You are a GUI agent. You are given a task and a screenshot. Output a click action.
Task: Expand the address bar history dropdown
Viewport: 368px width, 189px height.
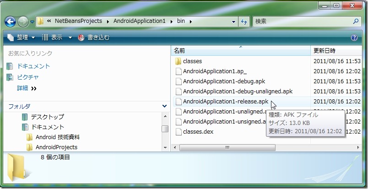click(233, 21)
